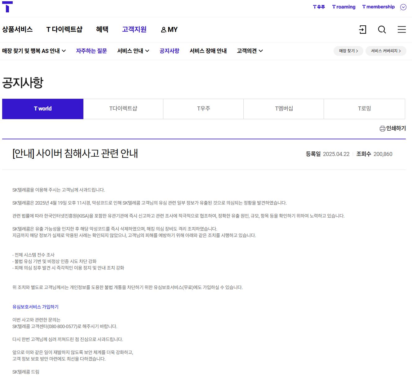Click the line mentioning 고객센터(080-800-0577)
Screen dimensions: 412x377
click(65, 326)
